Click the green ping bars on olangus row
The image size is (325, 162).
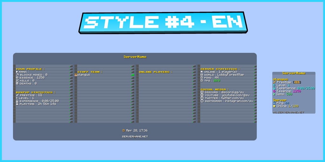(x=132, y=75)
